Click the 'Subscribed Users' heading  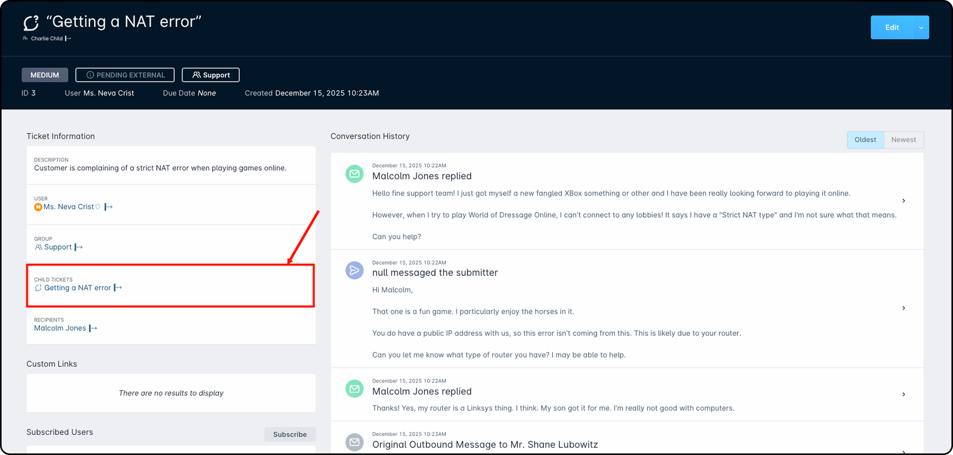[60, 432]
